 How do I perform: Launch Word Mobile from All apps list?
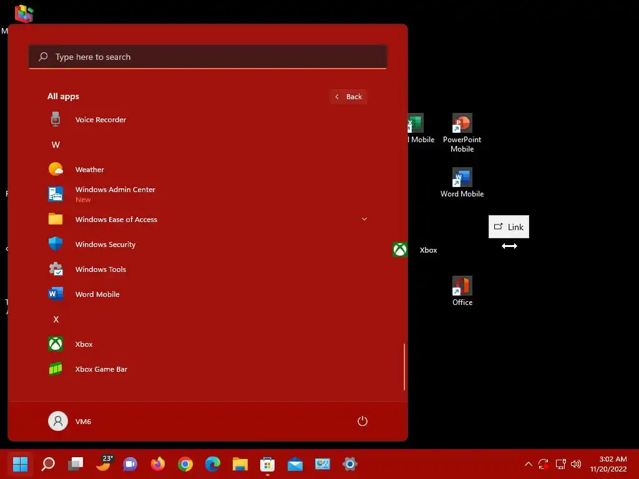tap(207, 294)
